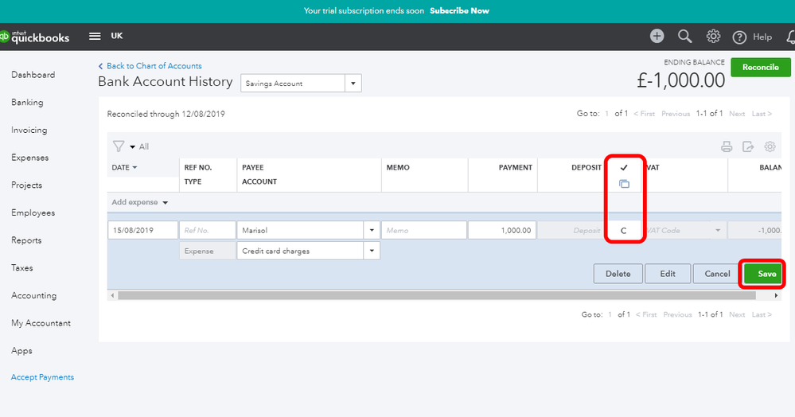Click the horizontal scrollbar of register
The image size is (795, 417).
click(x=437, y=295)
